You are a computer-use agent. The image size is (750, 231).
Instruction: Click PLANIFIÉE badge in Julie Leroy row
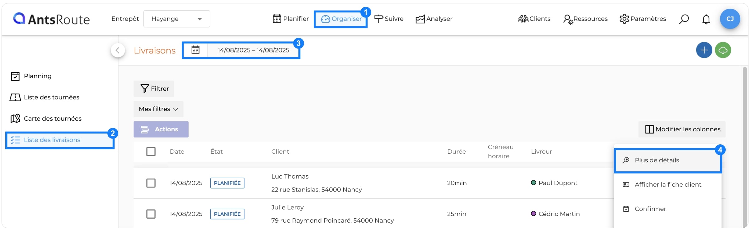(x=227, y=214)
